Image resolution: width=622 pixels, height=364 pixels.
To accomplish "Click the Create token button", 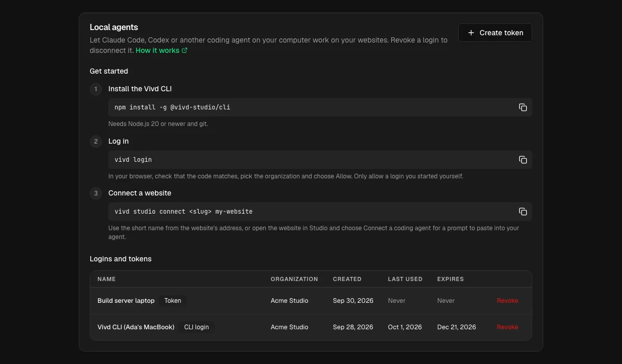I will (495, 33).
